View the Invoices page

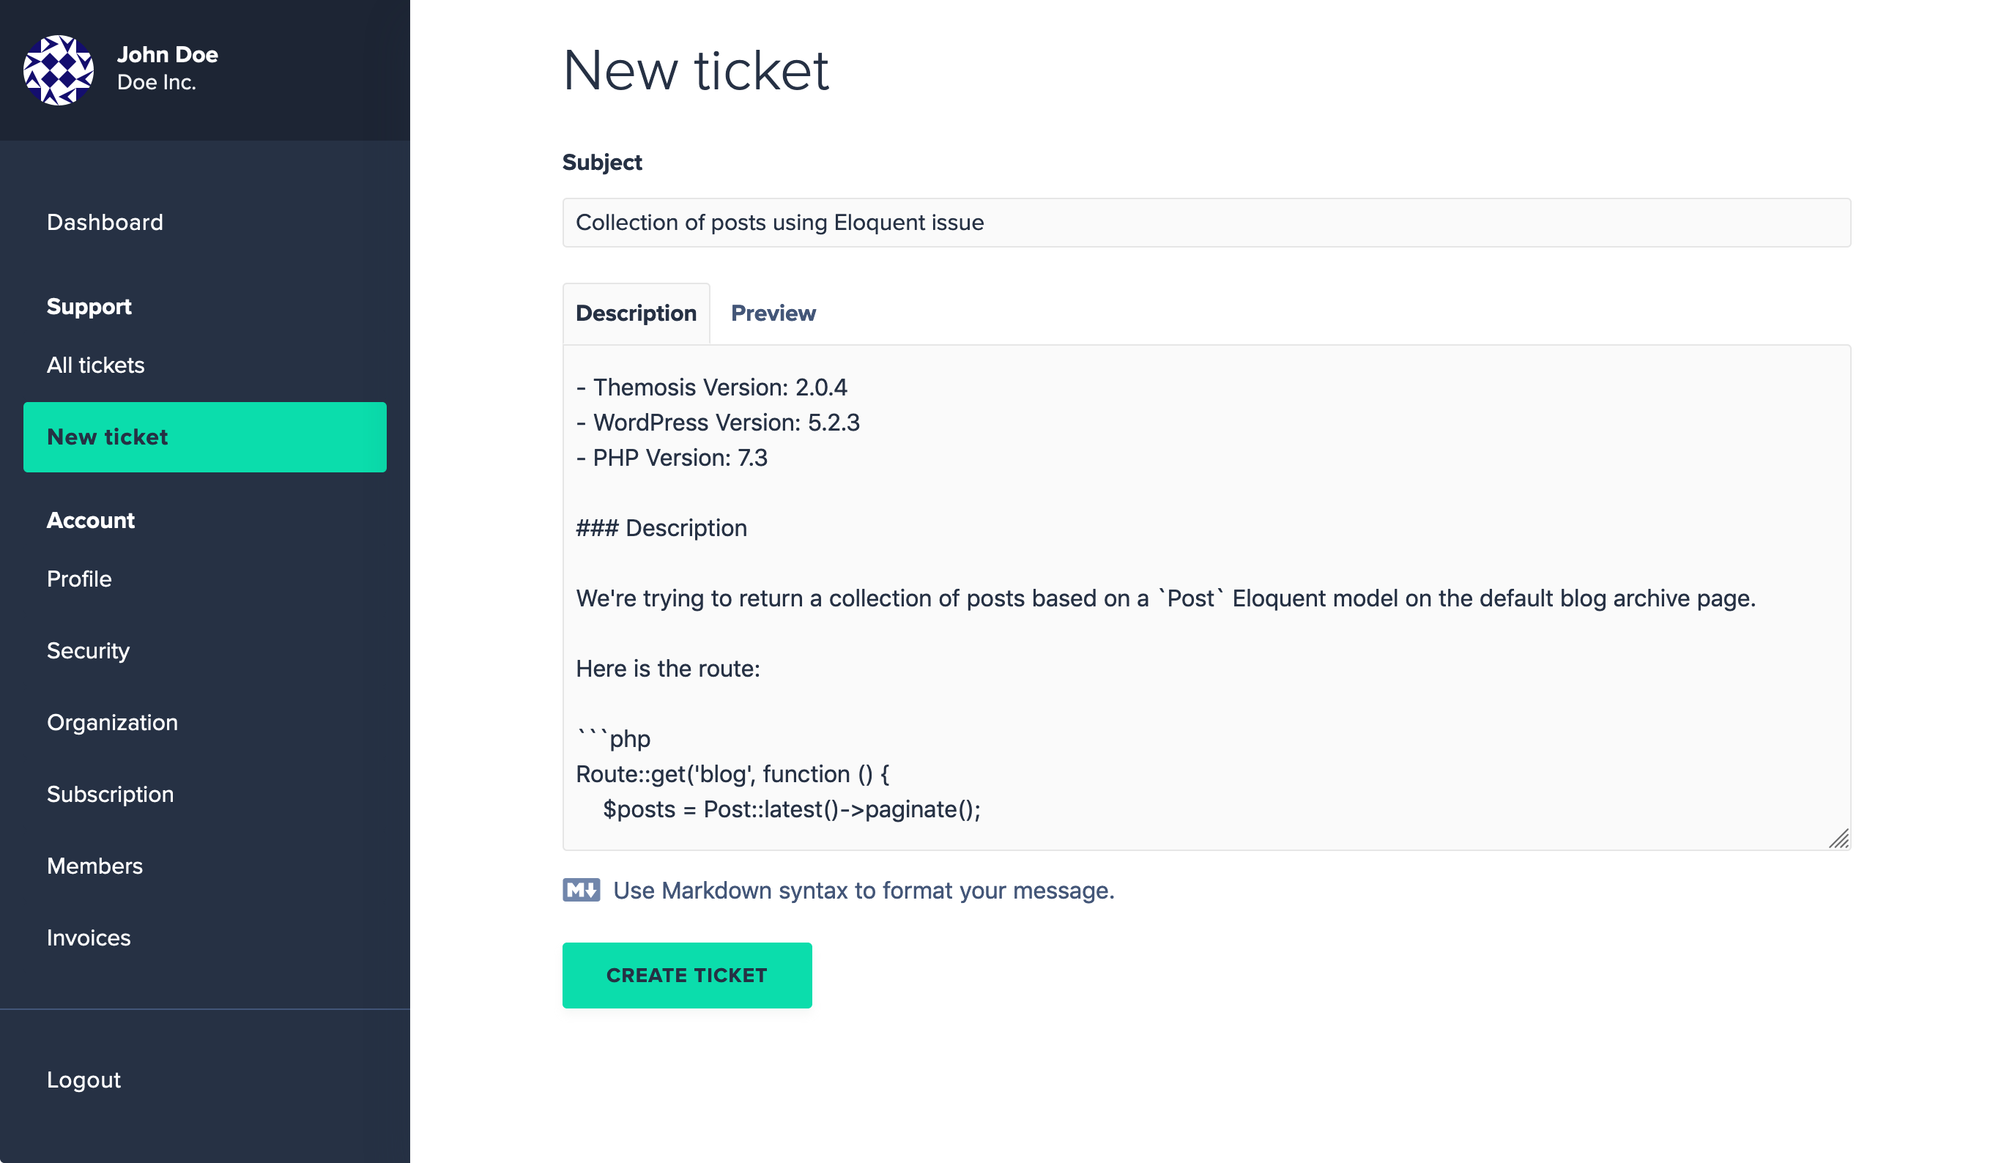point(89,938)
